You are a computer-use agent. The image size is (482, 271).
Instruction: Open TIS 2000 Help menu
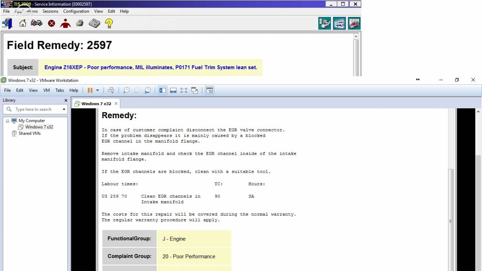click(x=124, y=11)
